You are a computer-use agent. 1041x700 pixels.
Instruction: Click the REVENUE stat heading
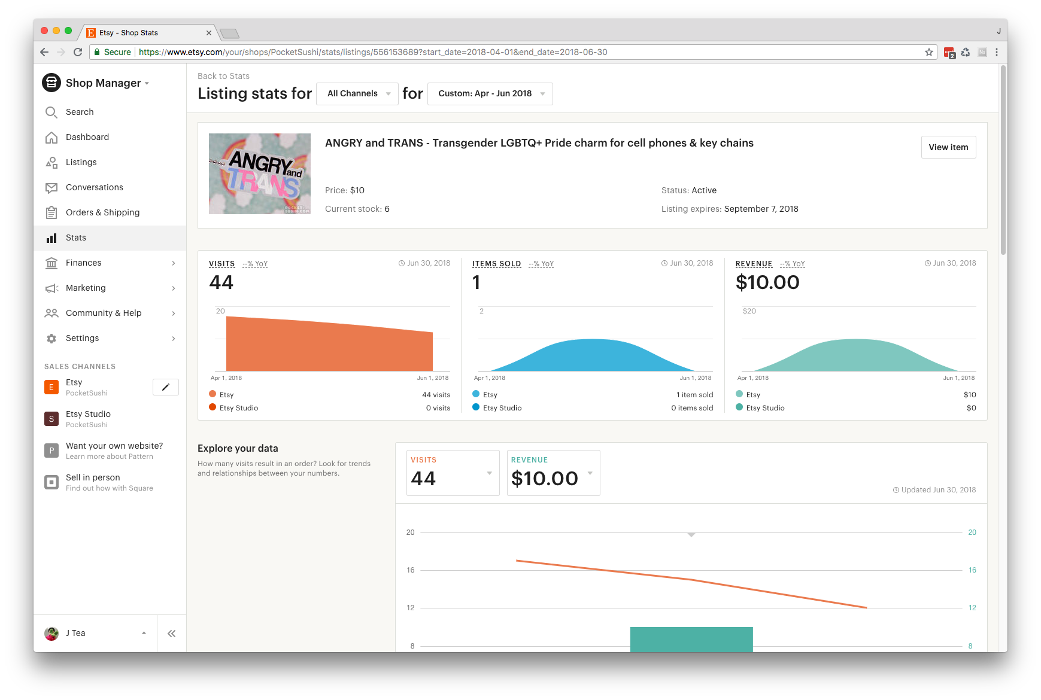tap(754, 264)
